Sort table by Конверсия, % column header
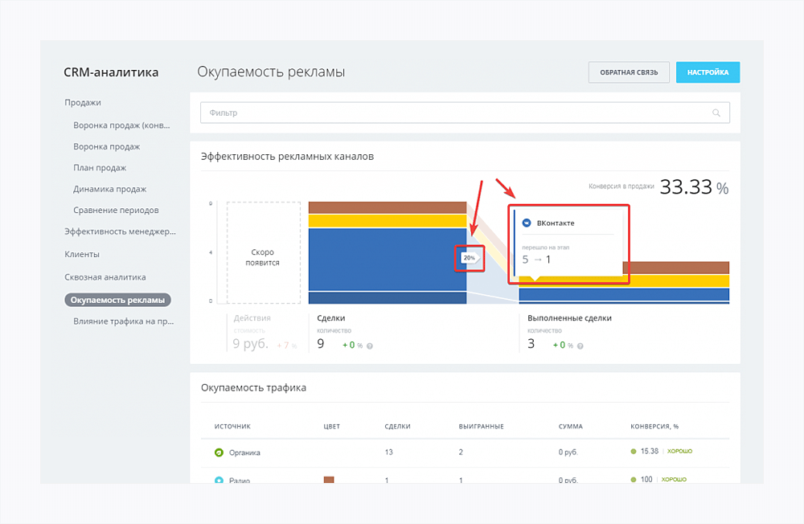The width and height of the screenshot is (804, 524). (654, 426)
